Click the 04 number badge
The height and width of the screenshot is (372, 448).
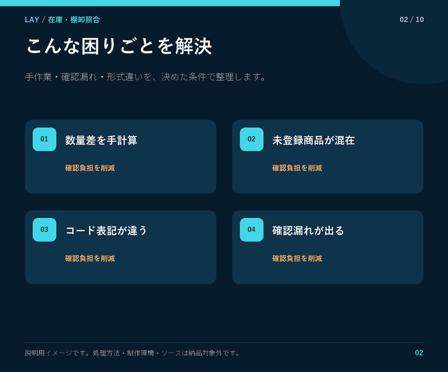click(252, 230)
